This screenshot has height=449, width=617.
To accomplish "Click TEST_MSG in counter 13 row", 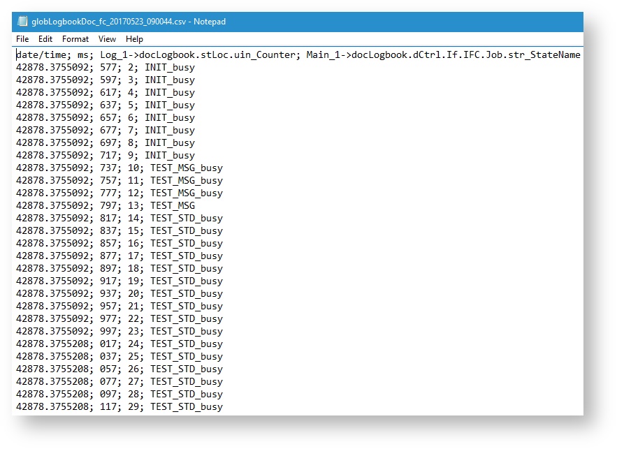I will 173,205.
